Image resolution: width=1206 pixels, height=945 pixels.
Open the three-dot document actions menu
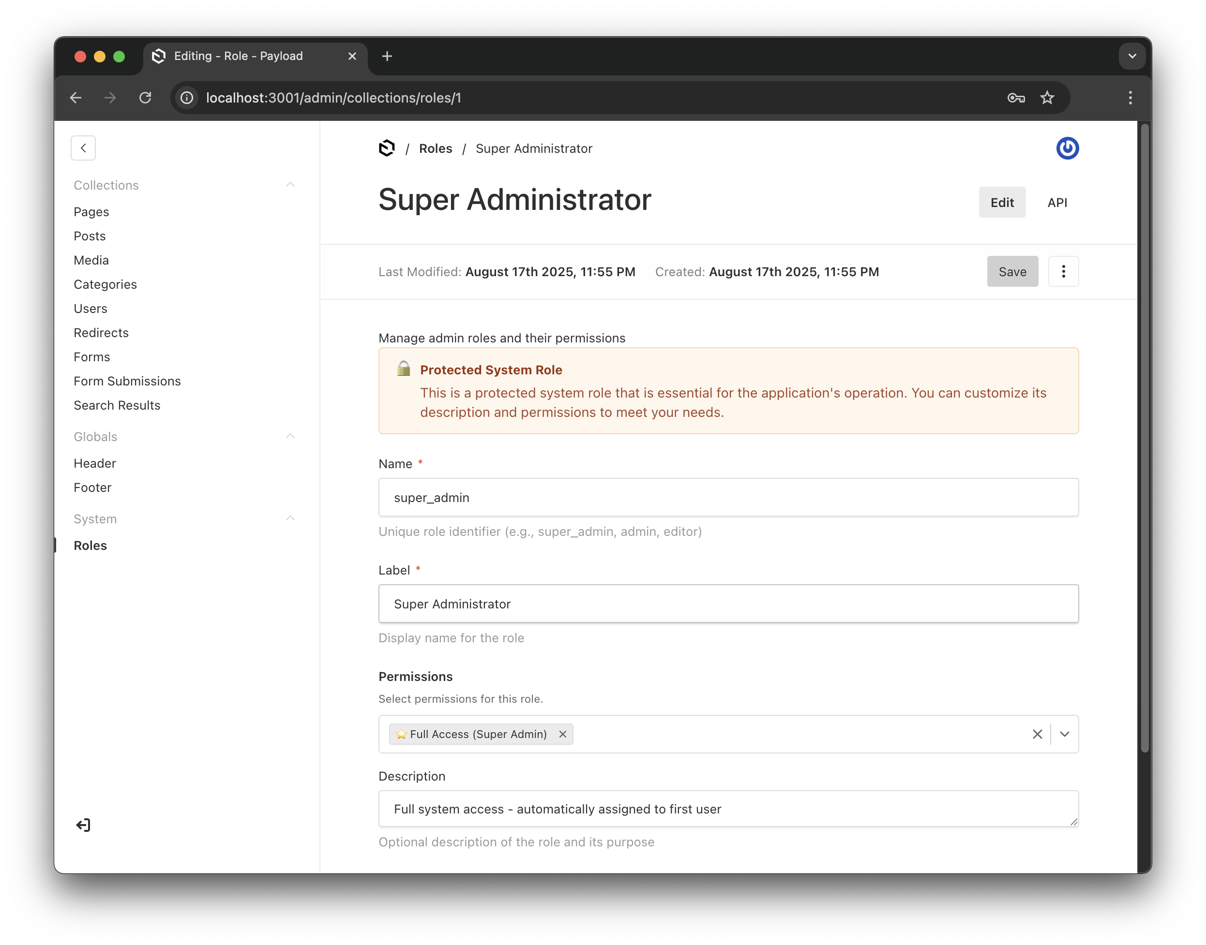coord(1063,272)
